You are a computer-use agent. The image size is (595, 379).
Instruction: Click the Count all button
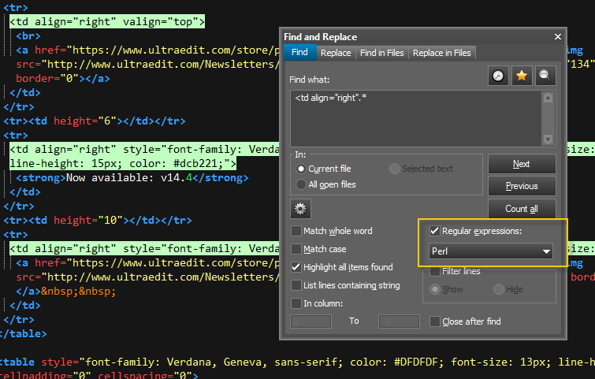click(x=522, y=209)
